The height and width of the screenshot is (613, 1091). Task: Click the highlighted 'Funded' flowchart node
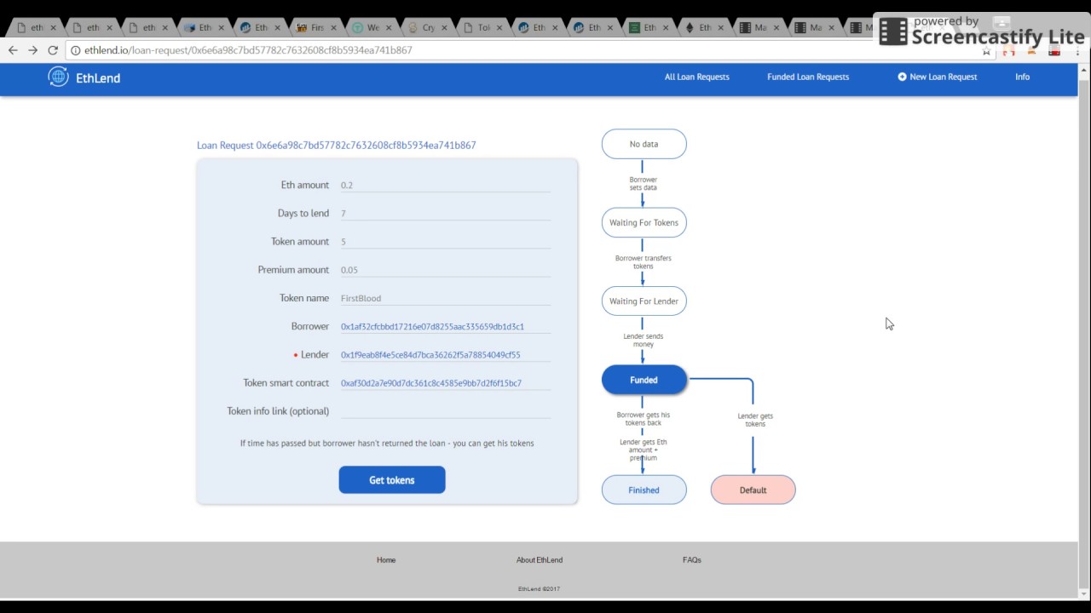point(644,380)
